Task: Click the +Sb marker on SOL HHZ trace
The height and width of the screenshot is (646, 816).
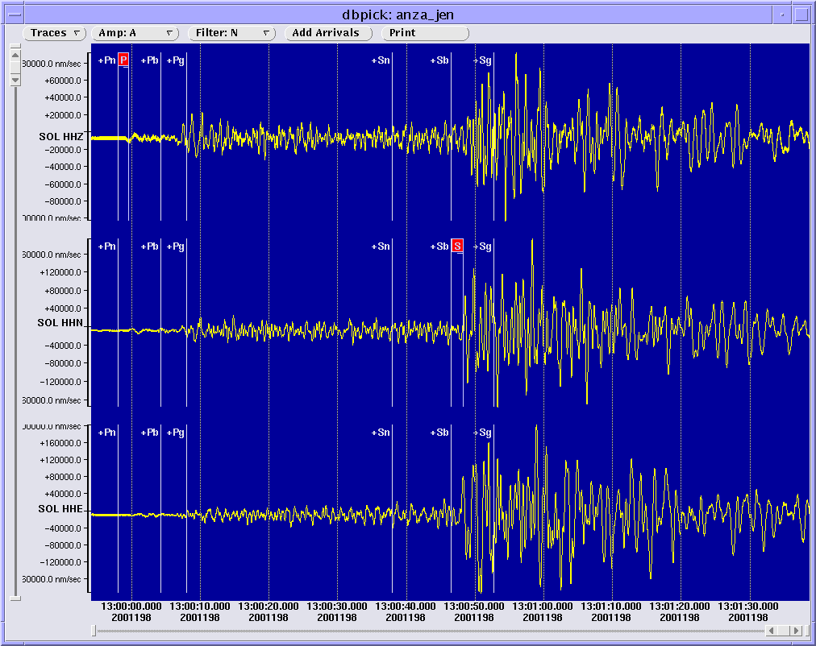Action: click(439, 60)
